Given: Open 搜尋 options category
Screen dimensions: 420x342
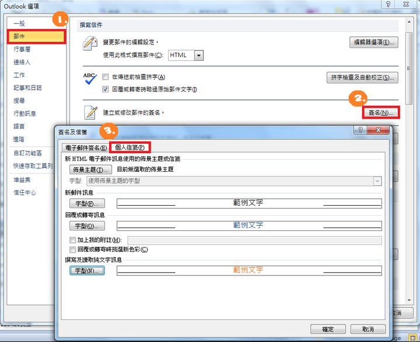Looking at the screenshot, I should point(19,101).
